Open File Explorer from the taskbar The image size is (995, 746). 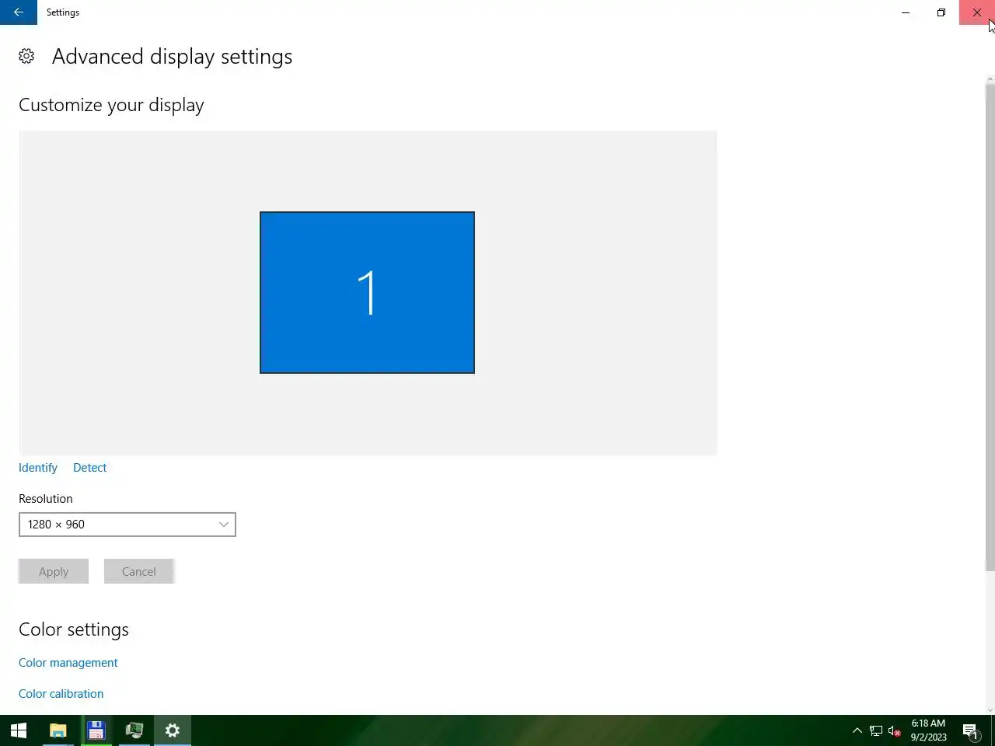(58, 730)
